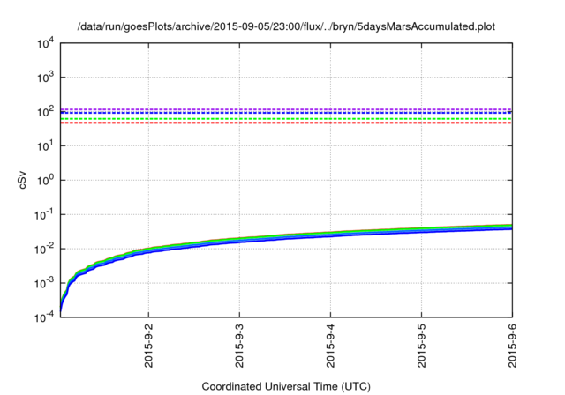
Task: Click the green dashed threshold line
Action: point(286,119)
